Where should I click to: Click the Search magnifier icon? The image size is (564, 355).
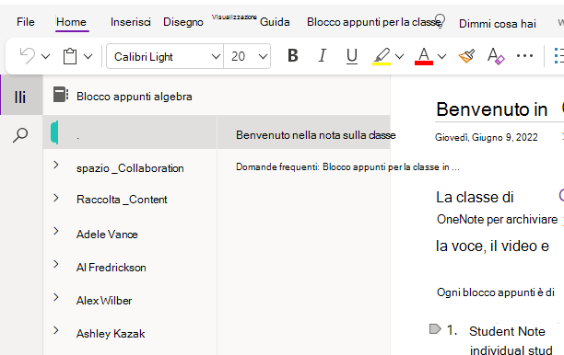20,135
